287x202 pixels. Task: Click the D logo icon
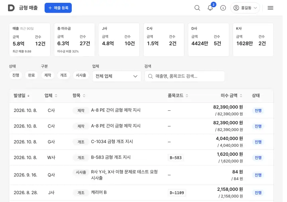[x=11, y=8]
